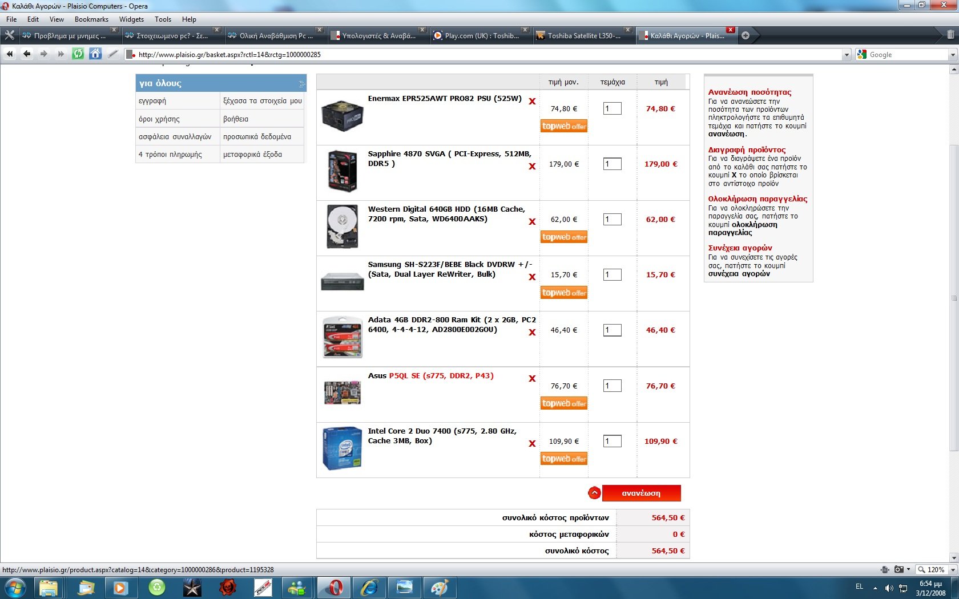
Task: Click the volume speaker tray icon
Action: pyautogui.click(x=889, y=588)
